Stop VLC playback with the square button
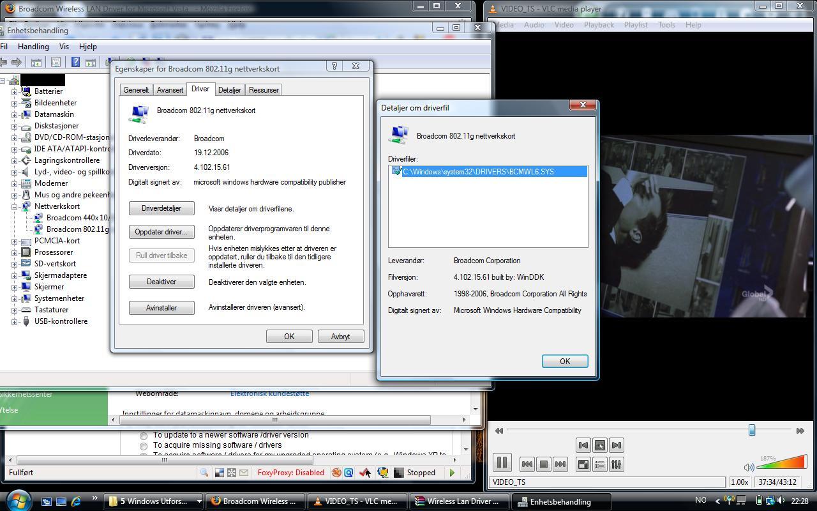The height and width of the screenshot is (511, 817). coord(544,464)
